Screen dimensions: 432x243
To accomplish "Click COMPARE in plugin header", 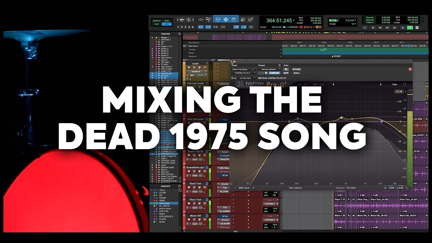I will pos(274,73).
